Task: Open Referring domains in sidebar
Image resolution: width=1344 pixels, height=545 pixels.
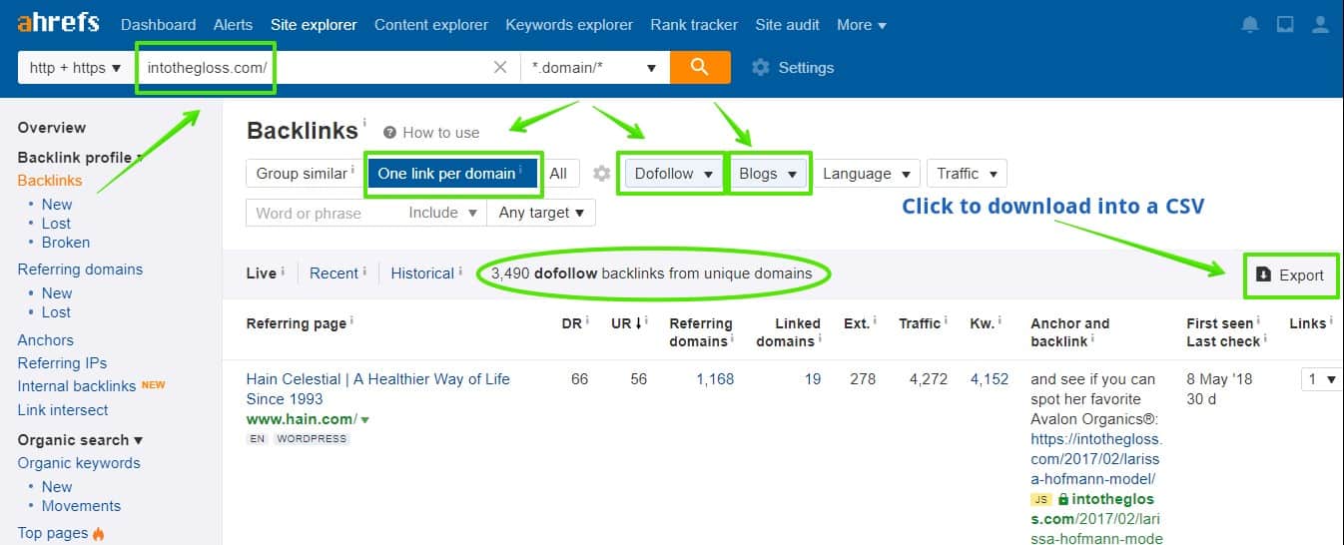Action: [80, 270]
